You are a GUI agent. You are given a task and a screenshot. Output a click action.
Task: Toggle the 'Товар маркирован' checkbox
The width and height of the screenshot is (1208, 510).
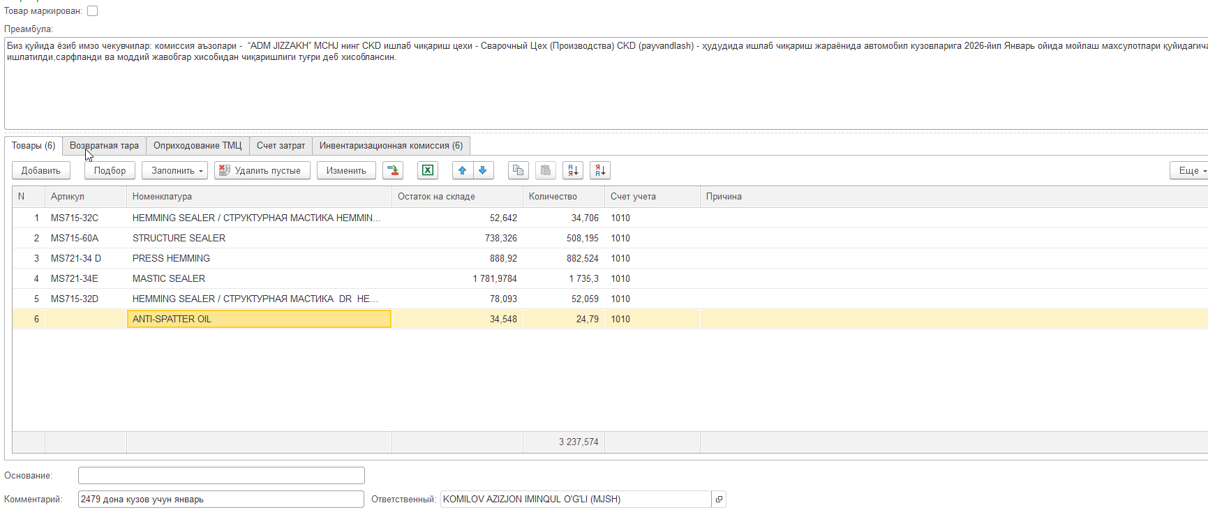pyautogui.click(x=92, y=11)
